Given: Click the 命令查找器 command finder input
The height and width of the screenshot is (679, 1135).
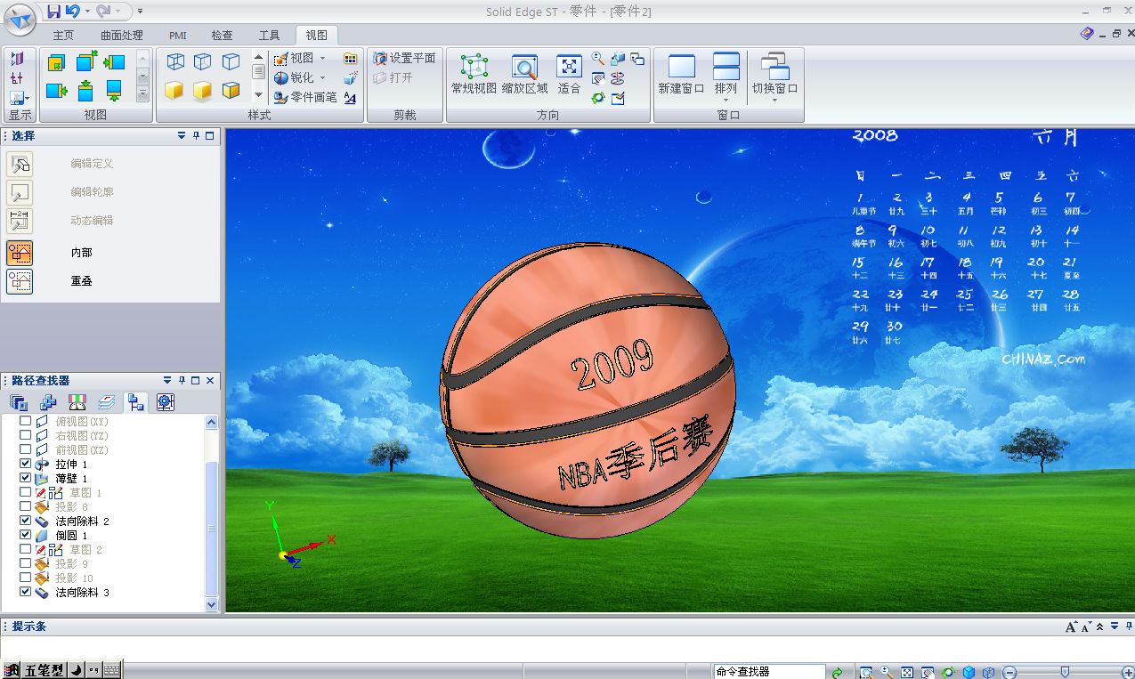Looking at the screenshot, I should coord(769,672).
